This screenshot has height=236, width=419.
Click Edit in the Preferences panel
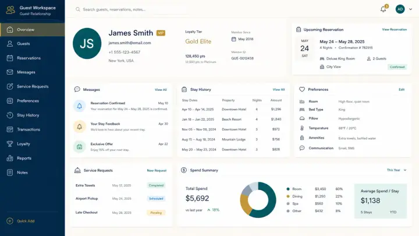coord(402,90)
